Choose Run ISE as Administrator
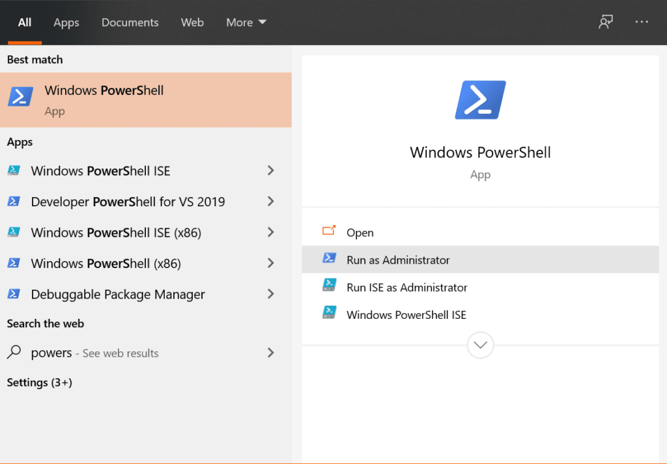Screen dimensions: 667x464 point(480,287)
